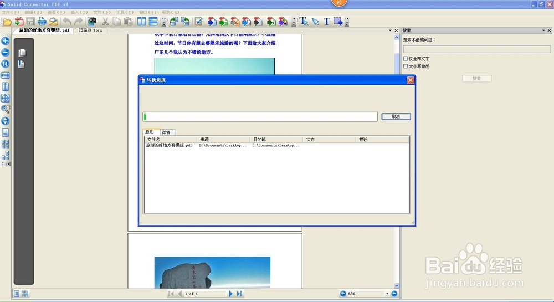Image resolution: width=554 pixels, height=302 pixels.
Task: Show bookmarks icon in dark panel
Action: (21, 64)
